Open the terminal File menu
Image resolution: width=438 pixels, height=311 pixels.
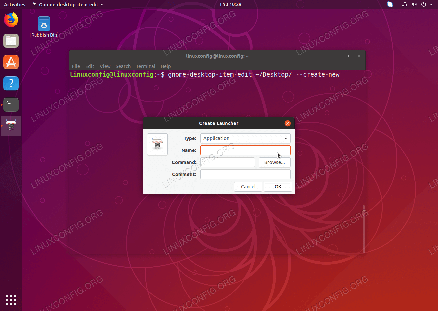pos(76,66)
